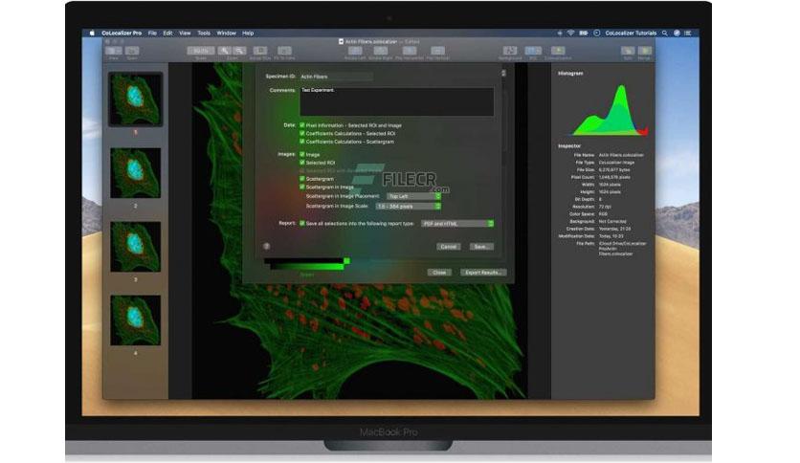Click the battery status icon
The image size is (800, 463).
click(x=583, y=33)
